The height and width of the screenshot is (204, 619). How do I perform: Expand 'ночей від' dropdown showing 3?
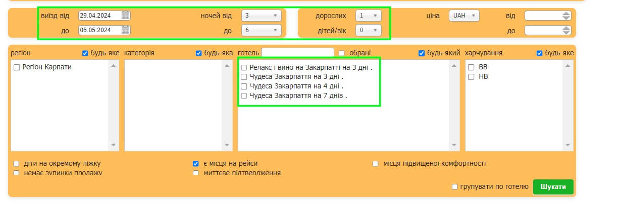point(261,16)
